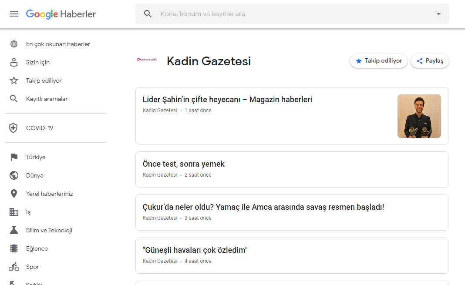
Task: Click the Eğlence film strip icon
Action: point(14,248)
